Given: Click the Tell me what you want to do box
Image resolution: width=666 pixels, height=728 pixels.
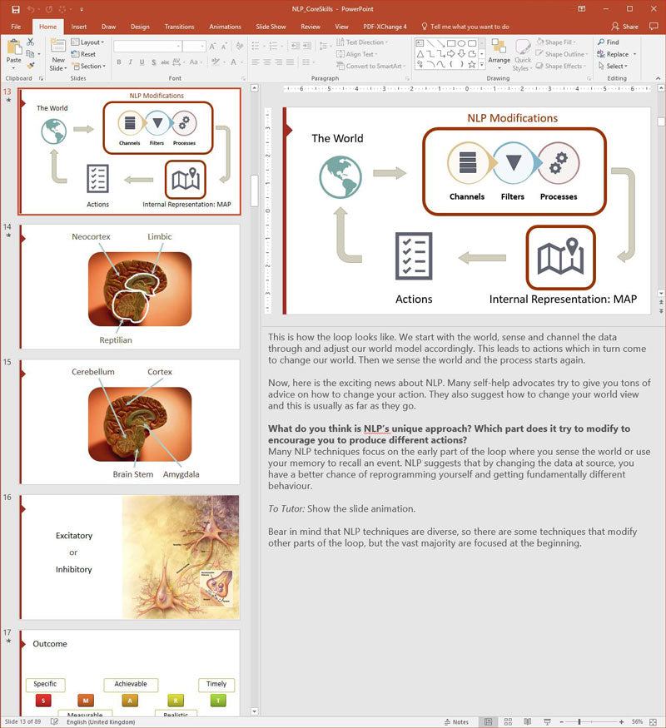Looking at the screenshot, I should [465, 27].
